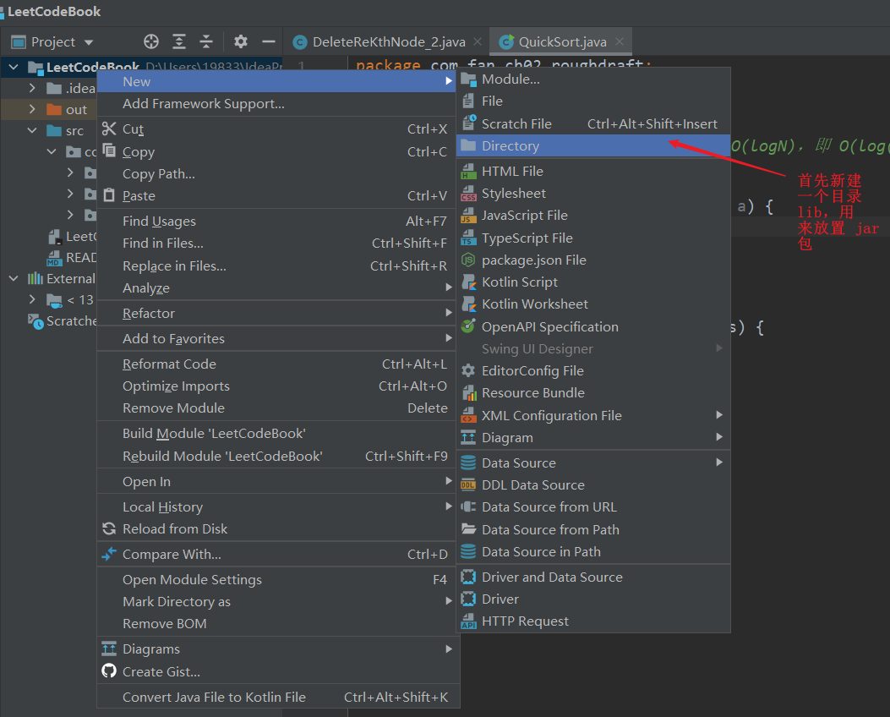Click the Kotlin Script icon

(x=468, y=282)
